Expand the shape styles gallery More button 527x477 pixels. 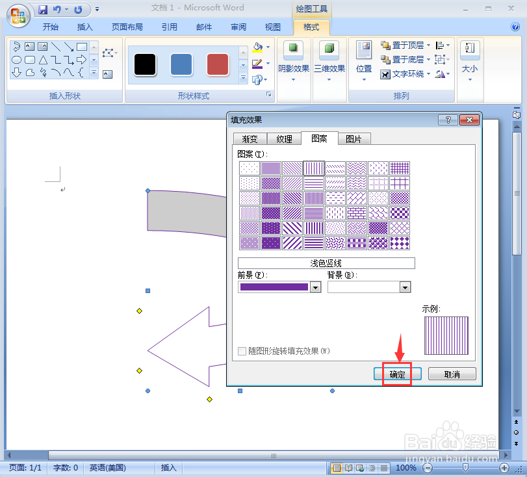(x=243, y=78)
